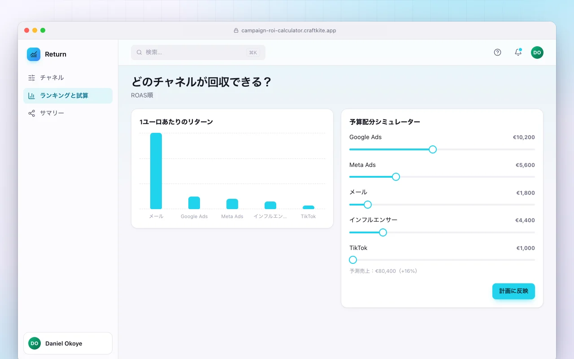This screenshot has height=359, width=574.
Task: Open notifications bell icon
Action: 518,52
